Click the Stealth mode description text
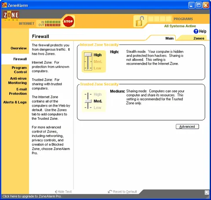 [x=155, y=58]
